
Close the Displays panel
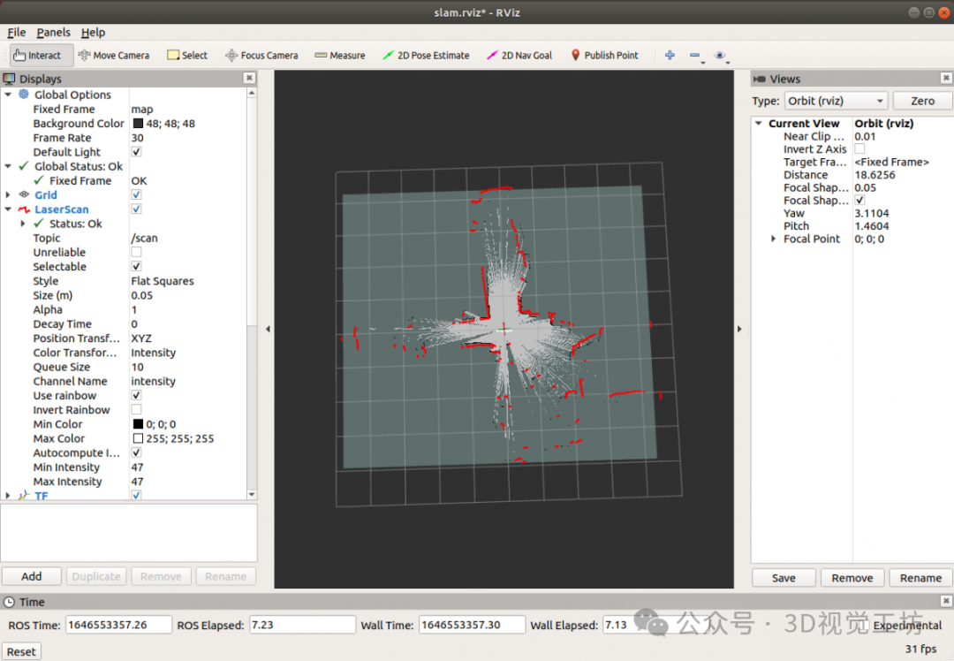pos(249,78)
